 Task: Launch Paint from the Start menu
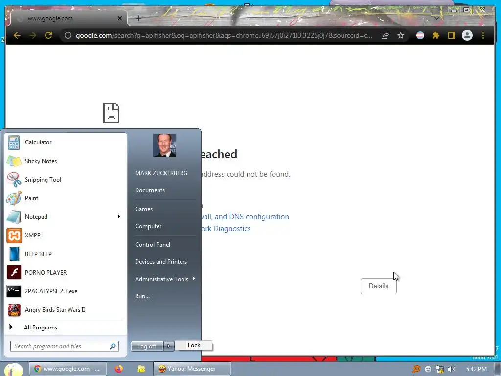(66, 198)
